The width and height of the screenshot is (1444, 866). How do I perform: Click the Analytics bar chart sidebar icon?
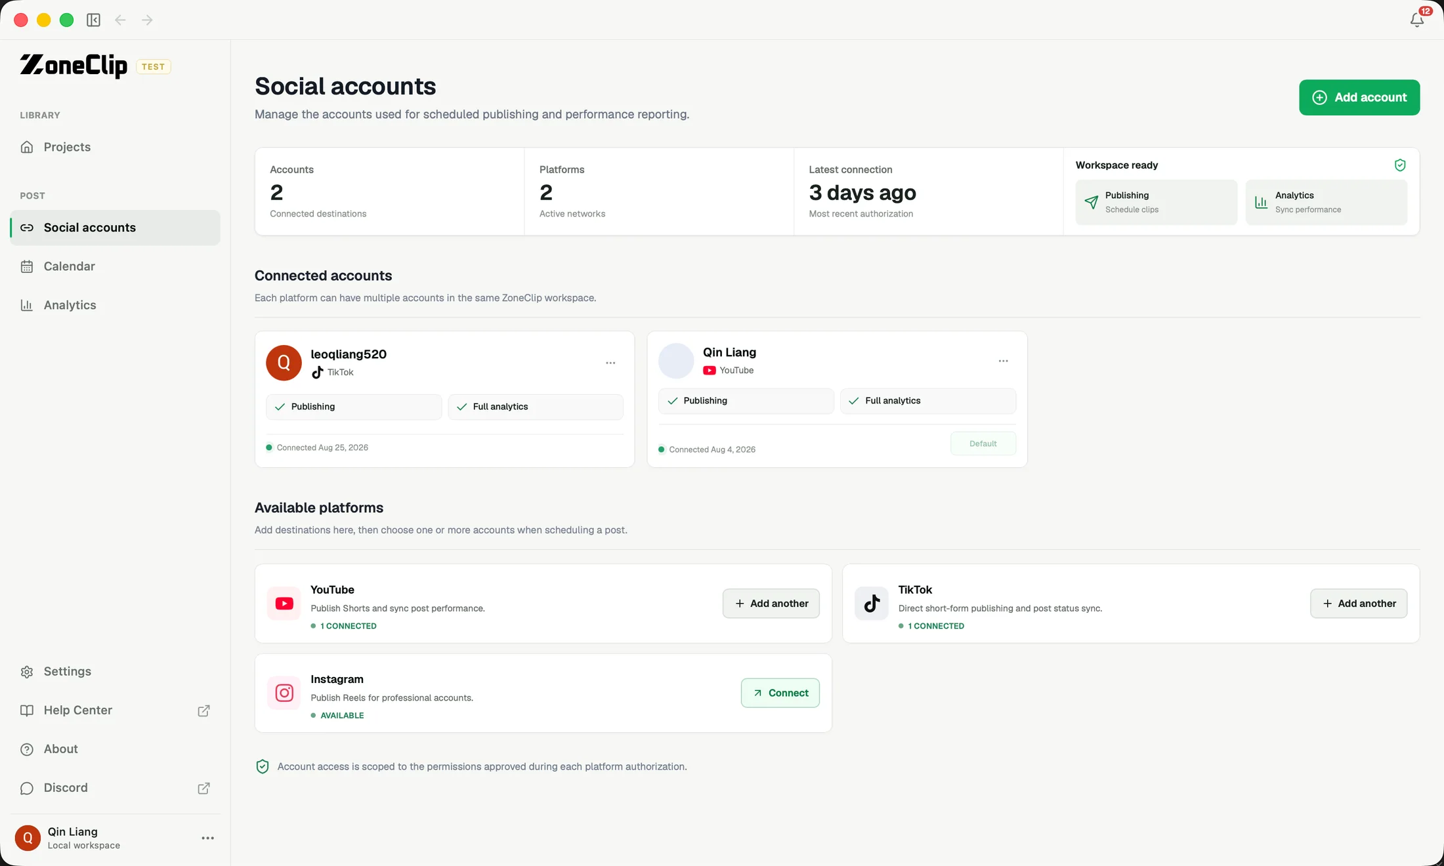27,305
